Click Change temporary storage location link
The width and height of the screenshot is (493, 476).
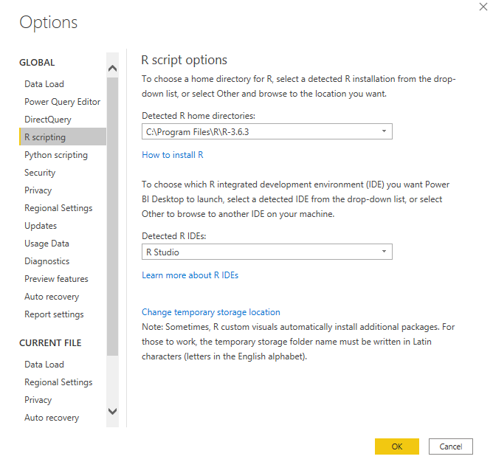[x=210, y=312]
